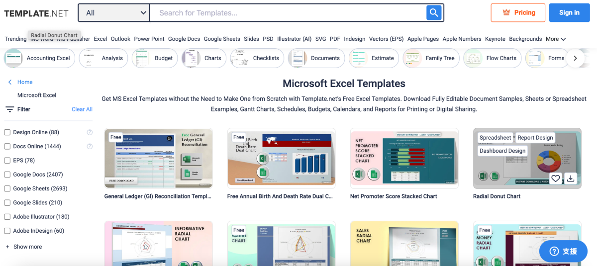
Task: Favorite the Radial Donut Chart with heart icon
Action: (555, 178)
